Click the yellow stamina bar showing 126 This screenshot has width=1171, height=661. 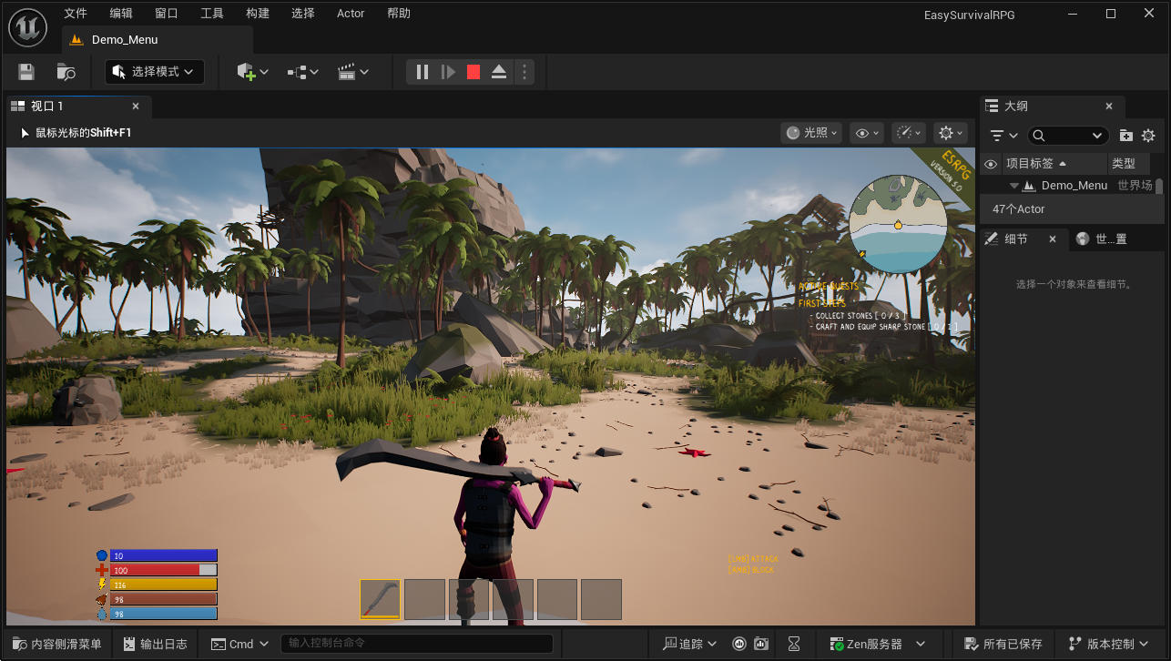pyautogui.click(x=164, y=585)
